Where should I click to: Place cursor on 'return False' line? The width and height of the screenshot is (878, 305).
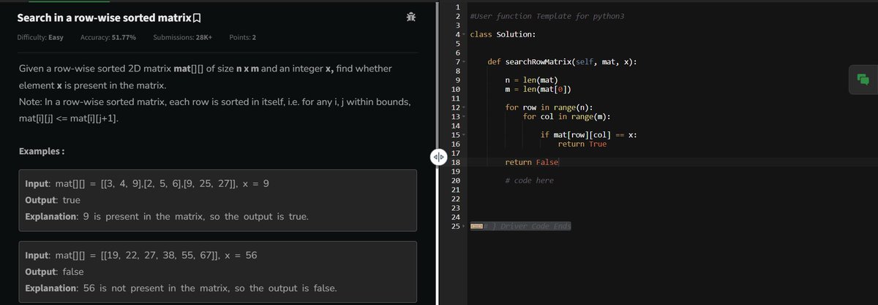click(x=532, y=162)
